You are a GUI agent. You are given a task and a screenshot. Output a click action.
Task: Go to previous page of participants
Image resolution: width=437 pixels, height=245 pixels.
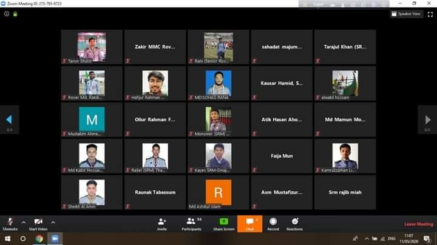click(x=9, y=119)
